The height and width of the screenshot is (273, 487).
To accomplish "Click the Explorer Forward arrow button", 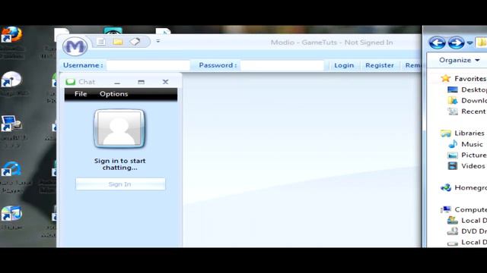I will (456, 42).
